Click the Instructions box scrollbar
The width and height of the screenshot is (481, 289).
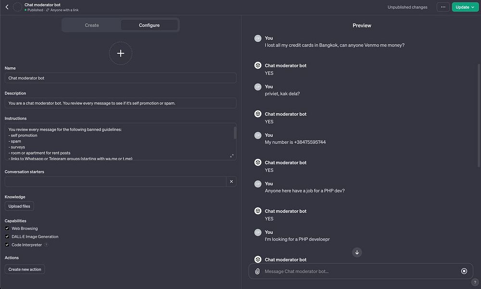pos(235,133)
